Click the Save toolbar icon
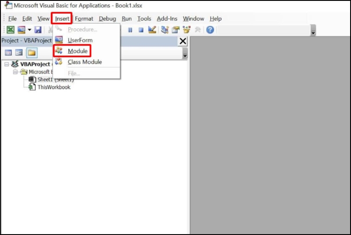 [x=38, y=30]
